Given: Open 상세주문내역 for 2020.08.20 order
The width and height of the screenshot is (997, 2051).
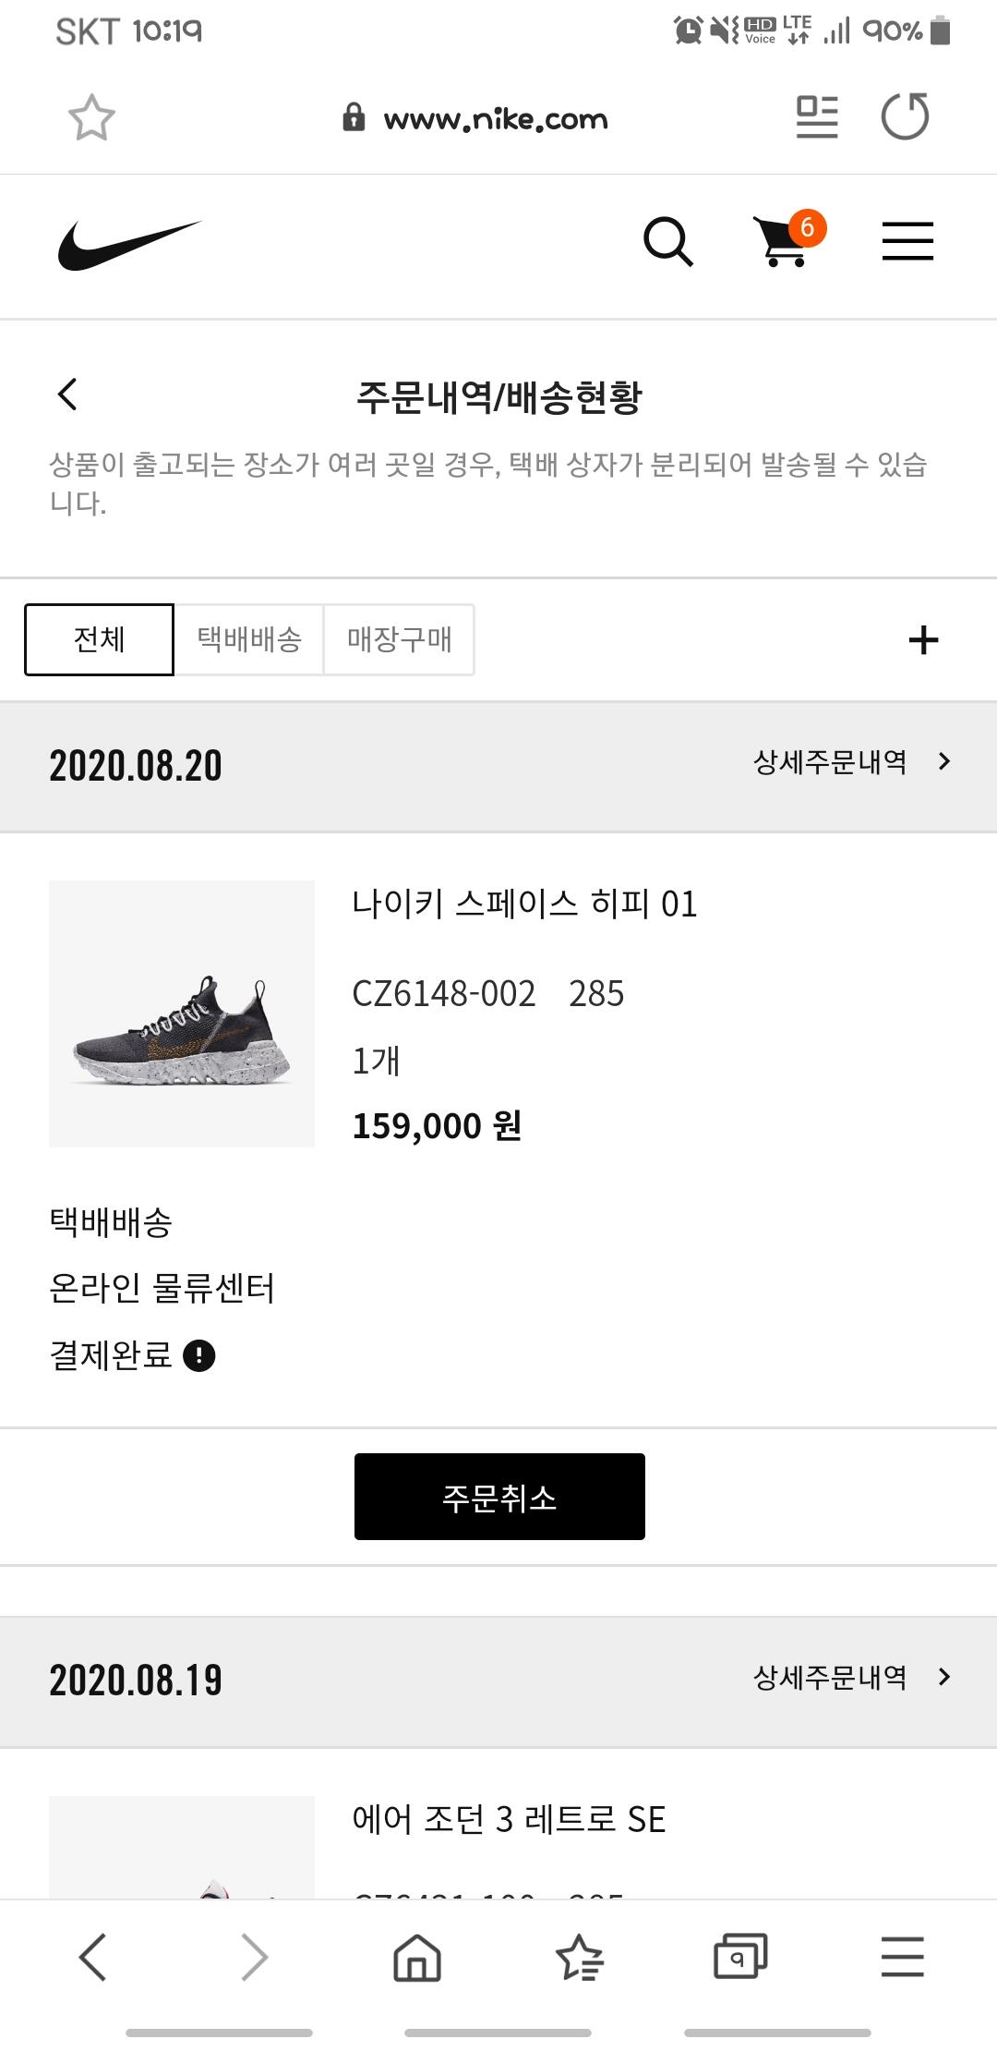Looking at the screenshot, I should point(850,762).
